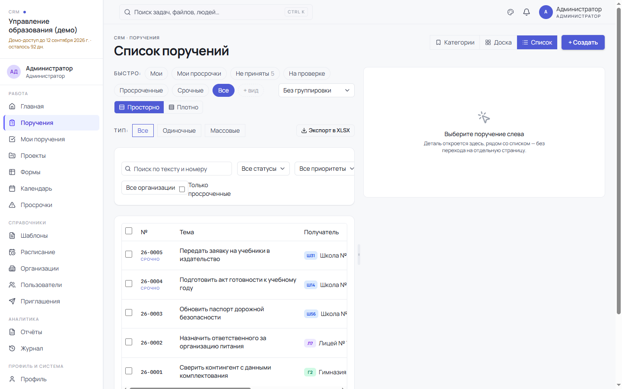Screen dimensions: 622x389
Task: Click the person icon beside Профиль
Action: click(12, 379)
